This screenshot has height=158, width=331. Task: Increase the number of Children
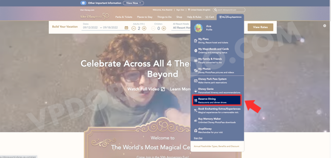[164, 28]
